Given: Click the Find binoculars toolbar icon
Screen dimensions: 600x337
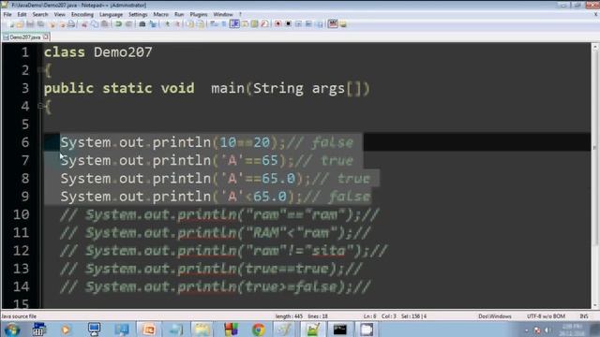Looking at the screenshot, I should point(142,24).
